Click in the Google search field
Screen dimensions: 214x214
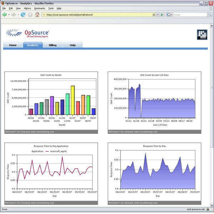point(189,15)
